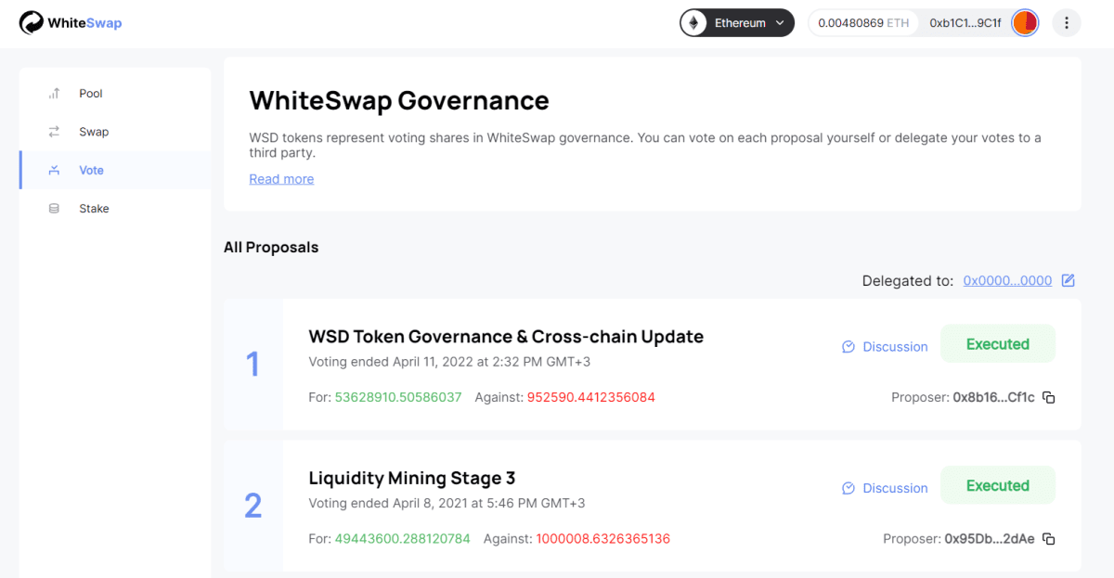Go to the Swap page
The height and width of the screenshot is (578, 1114).
point(93,132)
